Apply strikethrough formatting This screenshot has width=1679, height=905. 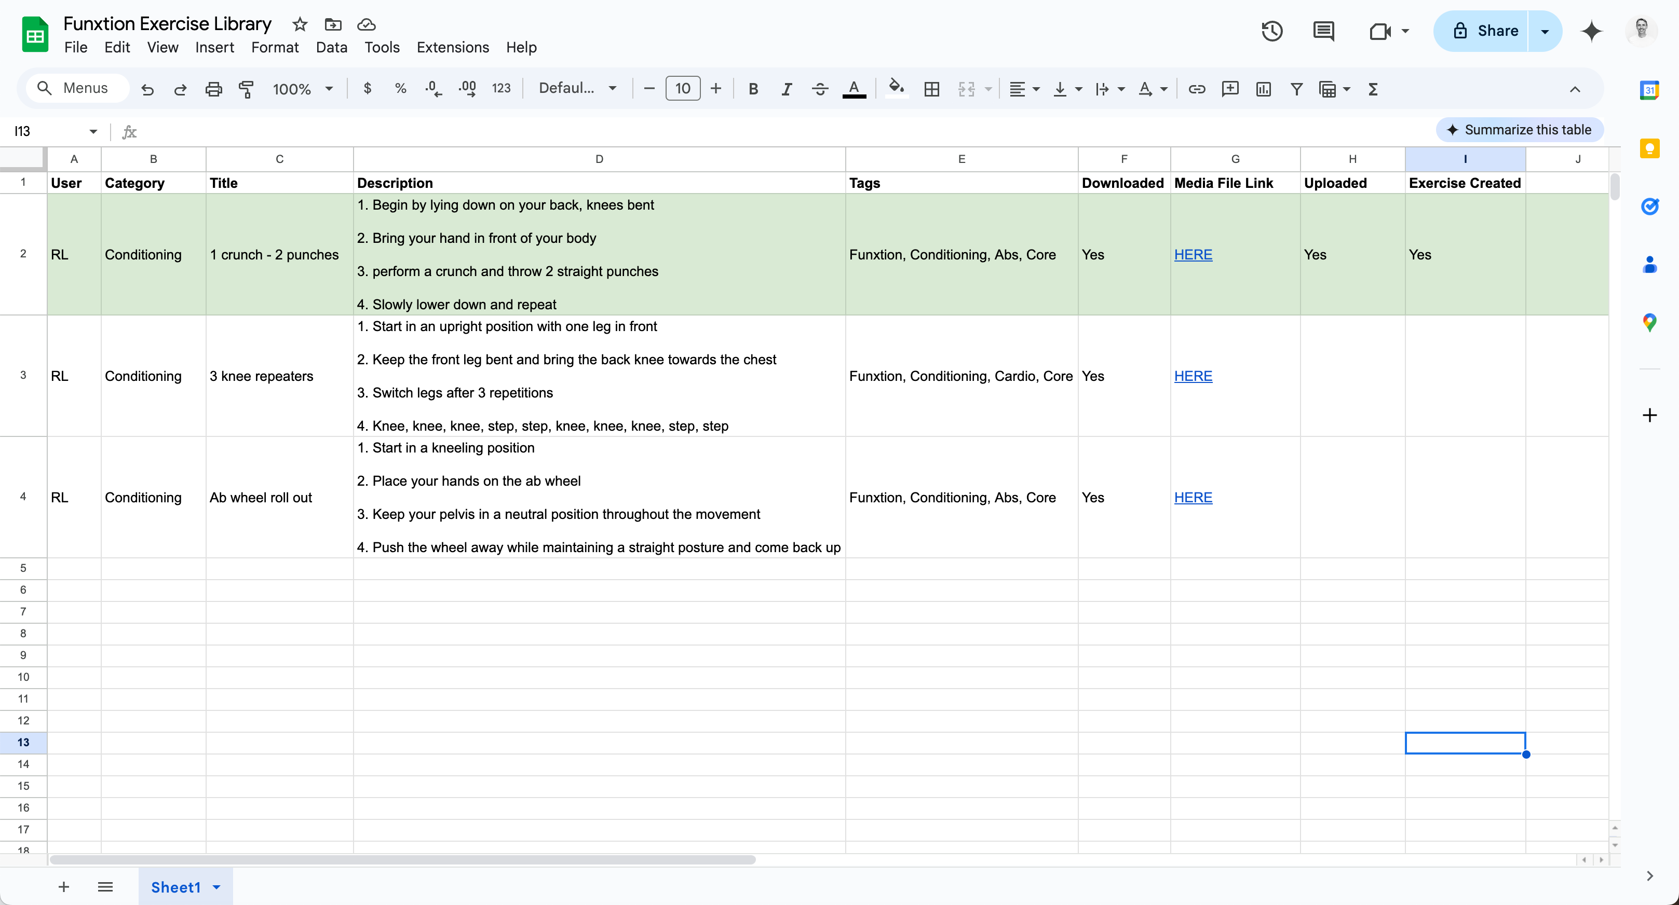[x=820, y=89]
